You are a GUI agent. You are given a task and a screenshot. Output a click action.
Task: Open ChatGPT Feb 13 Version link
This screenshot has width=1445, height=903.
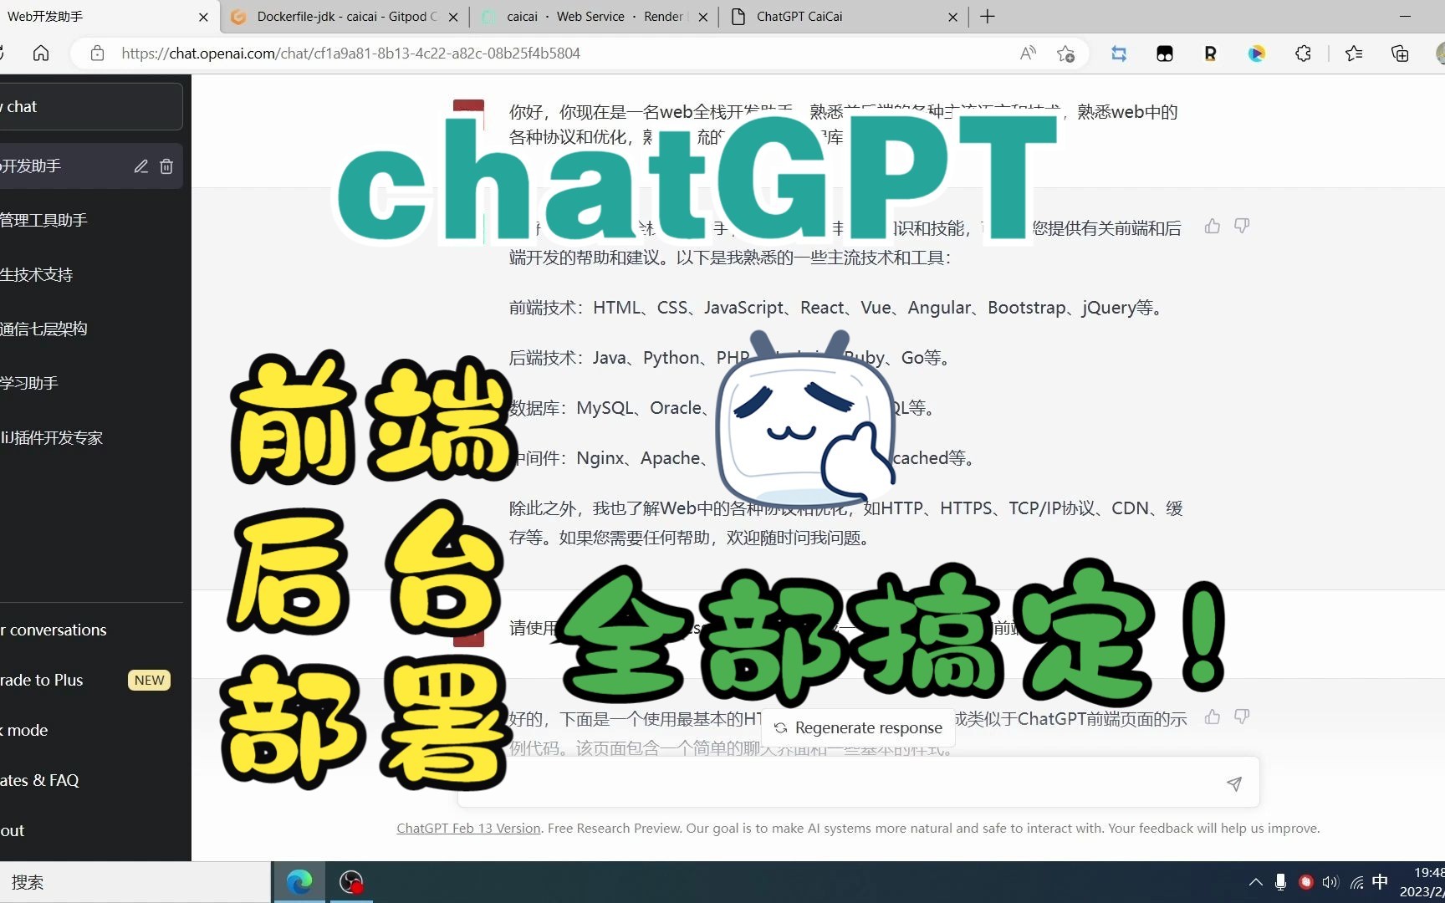(468, 829)
